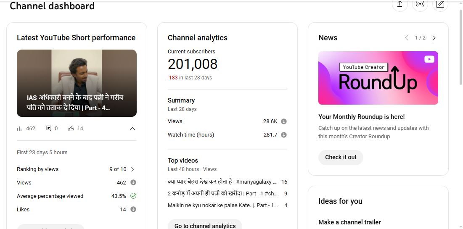
Task: Click the Go live broadcast icon
Action: coord(420,4)
